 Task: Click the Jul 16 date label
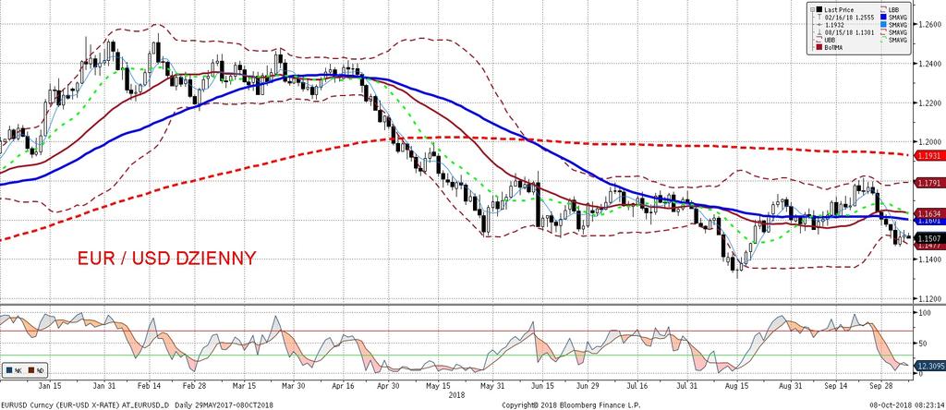click(x=638, y=385)
